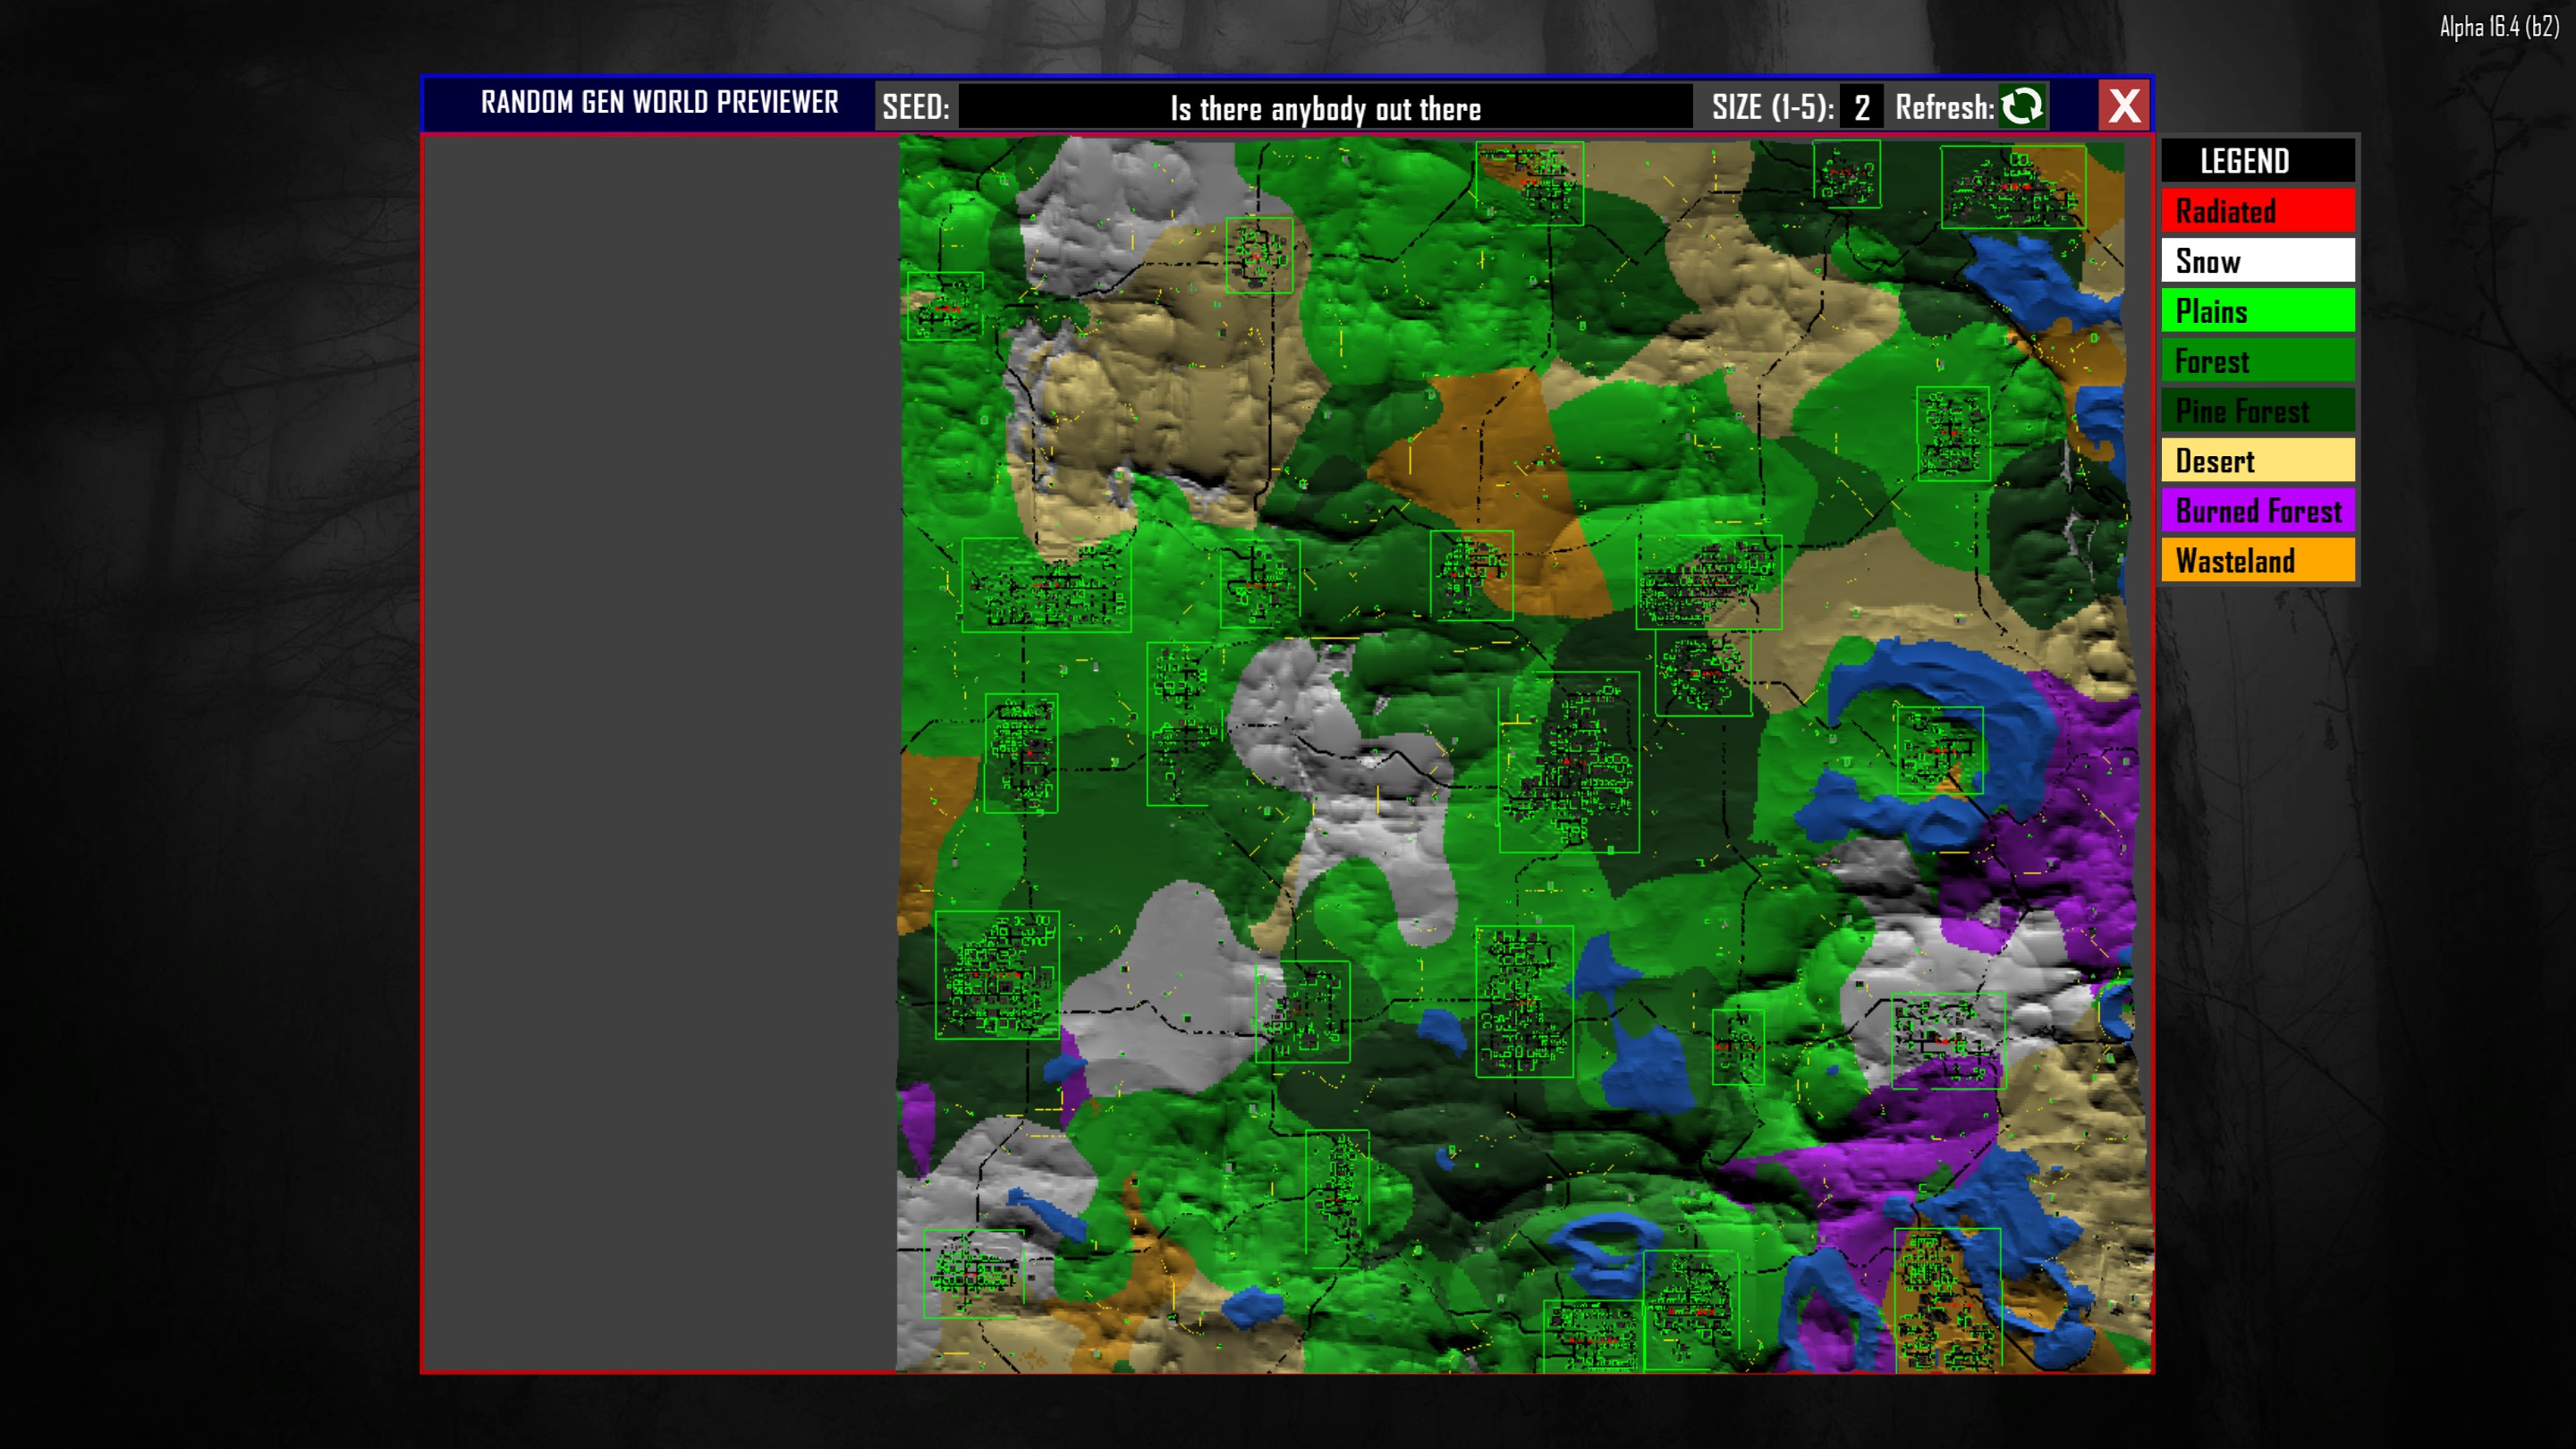Click the SEED label
Viewport: 2576px width, 1449px height.
pos(915,107)
